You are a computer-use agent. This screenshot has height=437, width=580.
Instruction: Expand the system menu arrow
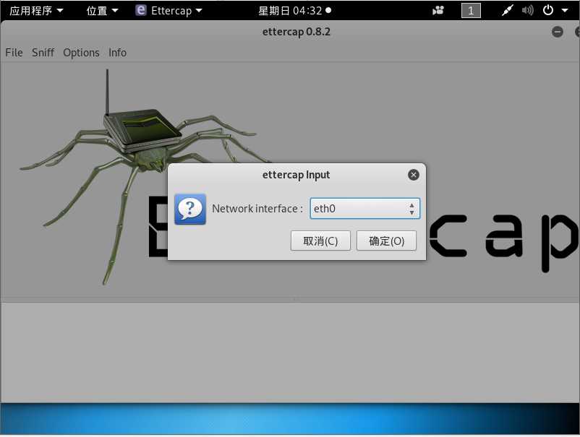[x=565, y=10]
